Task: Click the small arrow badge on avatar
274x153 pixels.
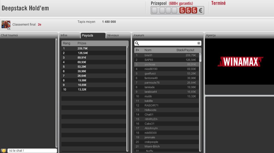Action: pyautogui.click(x=9, y=28)
